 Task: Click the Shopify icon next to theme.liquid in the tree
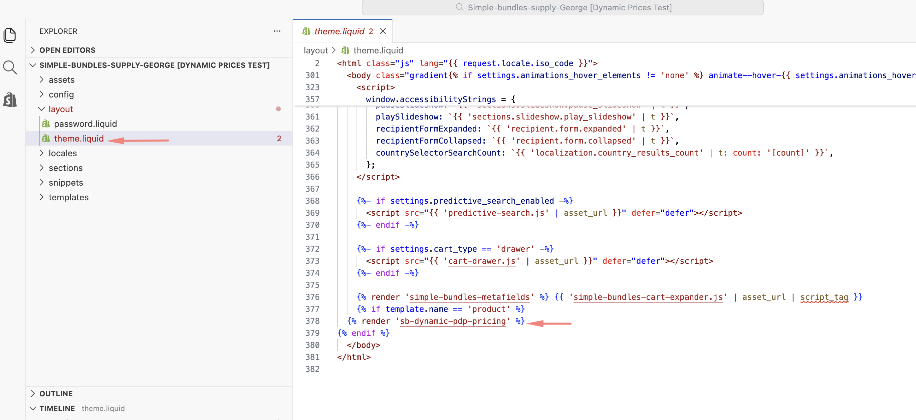pos(46,138)
